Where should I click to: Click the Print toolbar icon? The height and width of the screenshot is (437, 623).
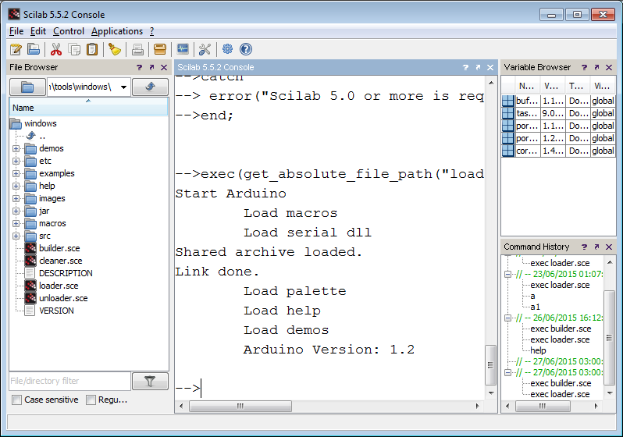137,49
